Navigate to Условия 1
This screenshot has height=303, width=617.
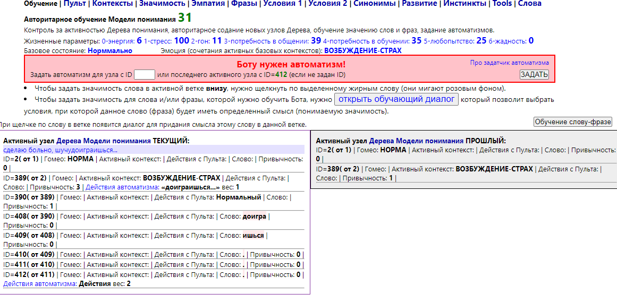click(282, 4)
